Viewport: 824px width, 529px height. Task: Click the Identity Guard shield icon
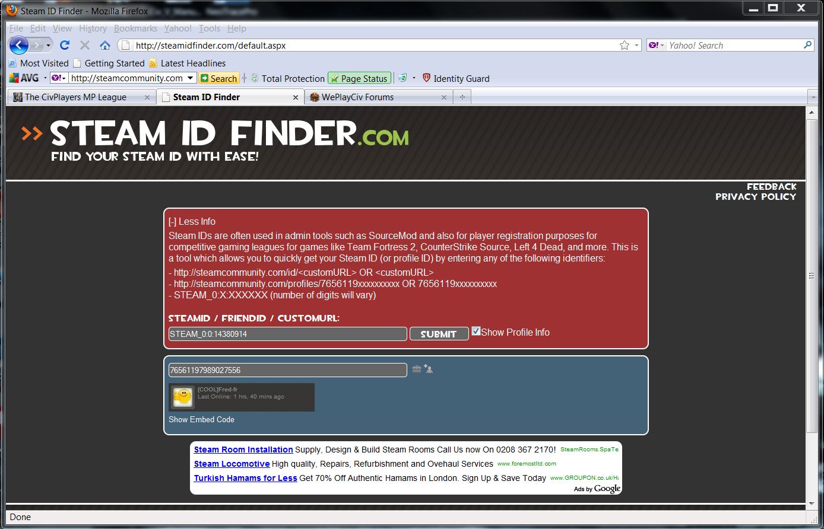point(426,78)
